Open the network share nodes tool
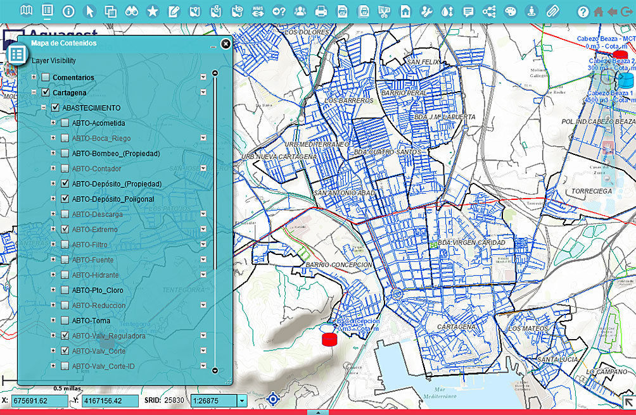The width and height of the screenshot is (636, 415). [x=490, y=11]
